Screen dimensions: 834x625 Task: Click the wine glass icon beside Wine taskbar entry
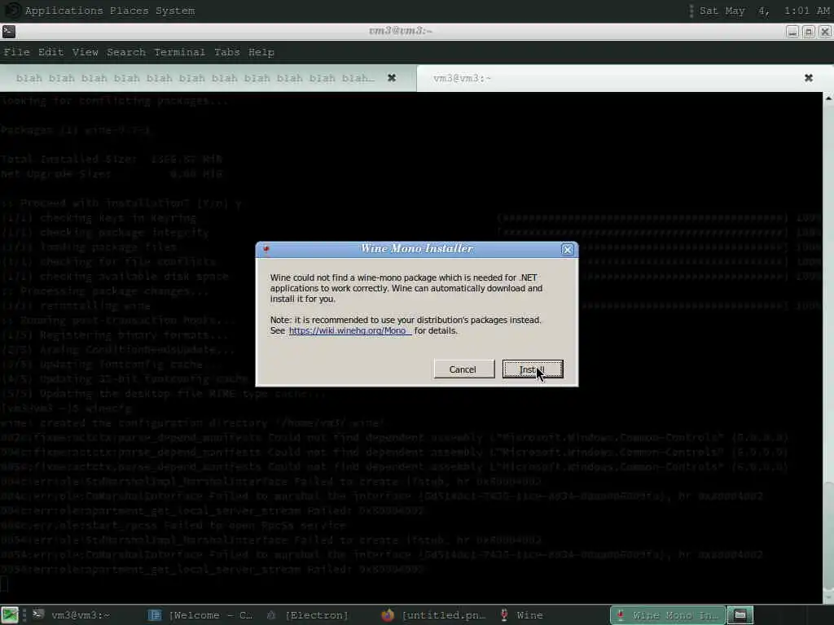click(x=503, y=615)
